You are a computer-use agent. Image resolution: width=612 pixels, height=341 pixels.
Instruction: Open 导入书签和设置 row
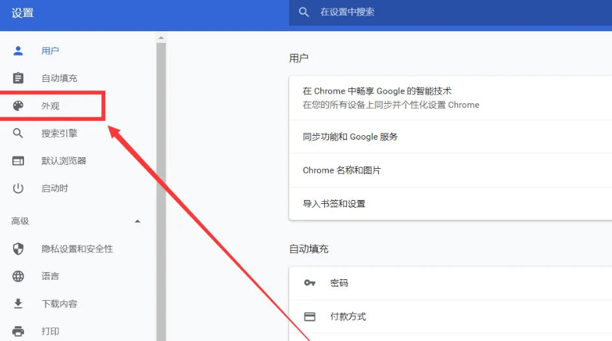pos(450,204)
